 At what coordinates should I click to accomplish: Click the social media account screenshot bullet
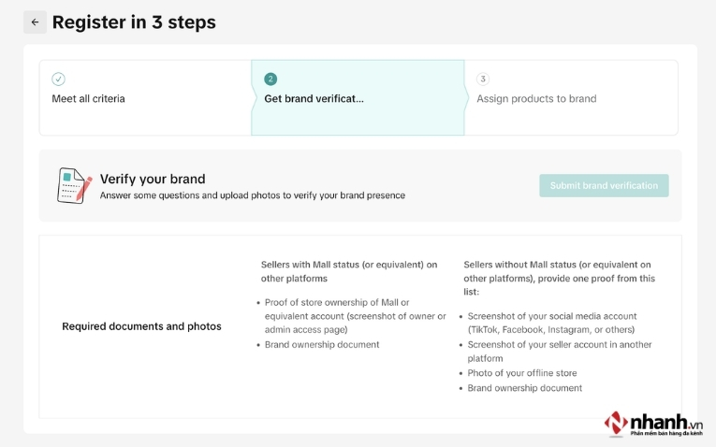(x=552, y=323)
